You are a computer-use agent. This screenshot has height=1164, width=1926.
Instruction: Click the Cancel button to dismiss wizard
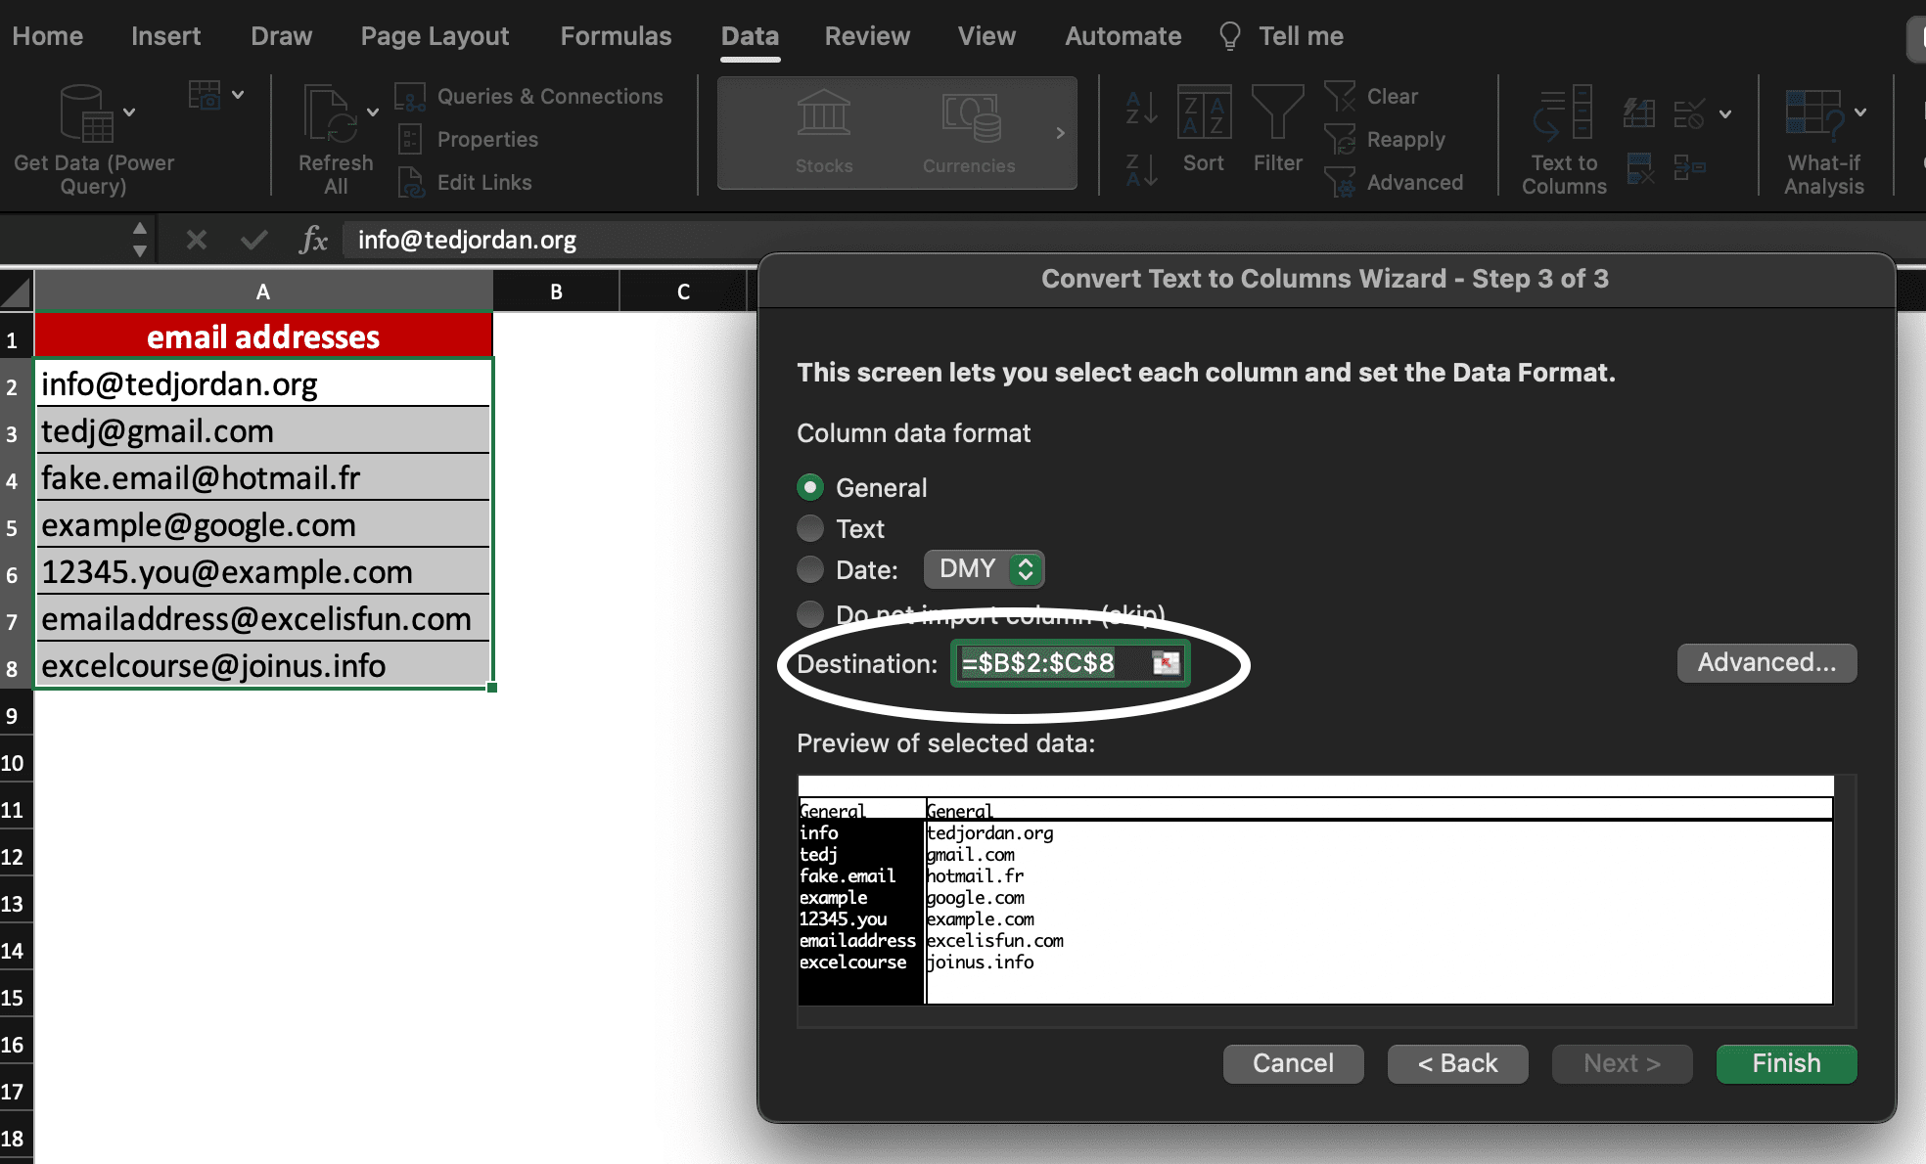click(1293, 1062)
